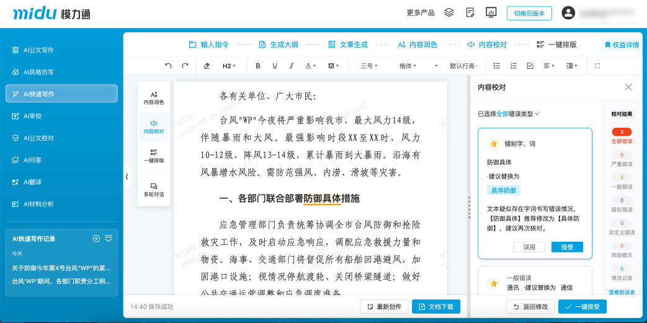Open the text background color dropdown

[x=333, y=66]
